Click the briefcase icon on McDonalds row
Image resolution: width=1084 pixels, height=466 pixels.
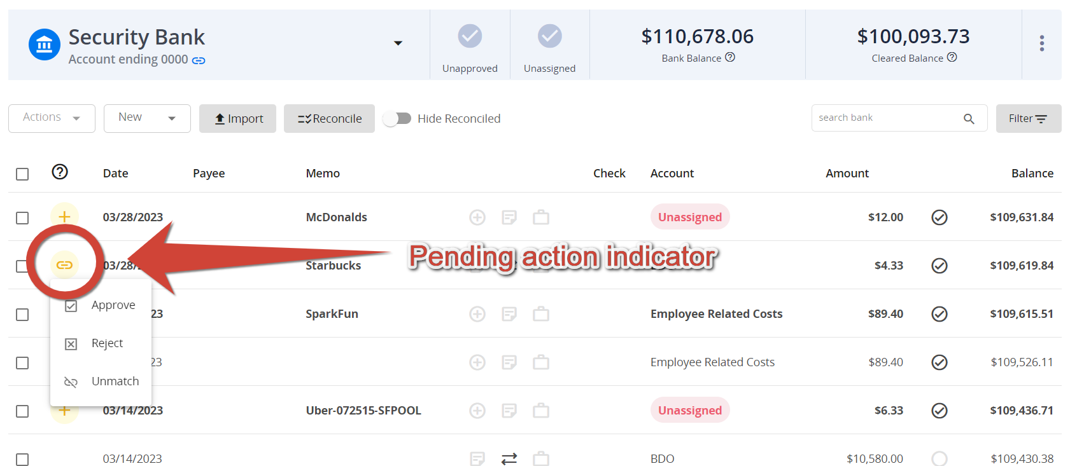tap(541, 217)
